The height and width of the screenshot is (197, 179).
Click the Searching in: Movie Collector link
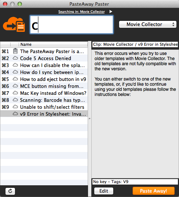pyautogui.click(x=81, y=12)
